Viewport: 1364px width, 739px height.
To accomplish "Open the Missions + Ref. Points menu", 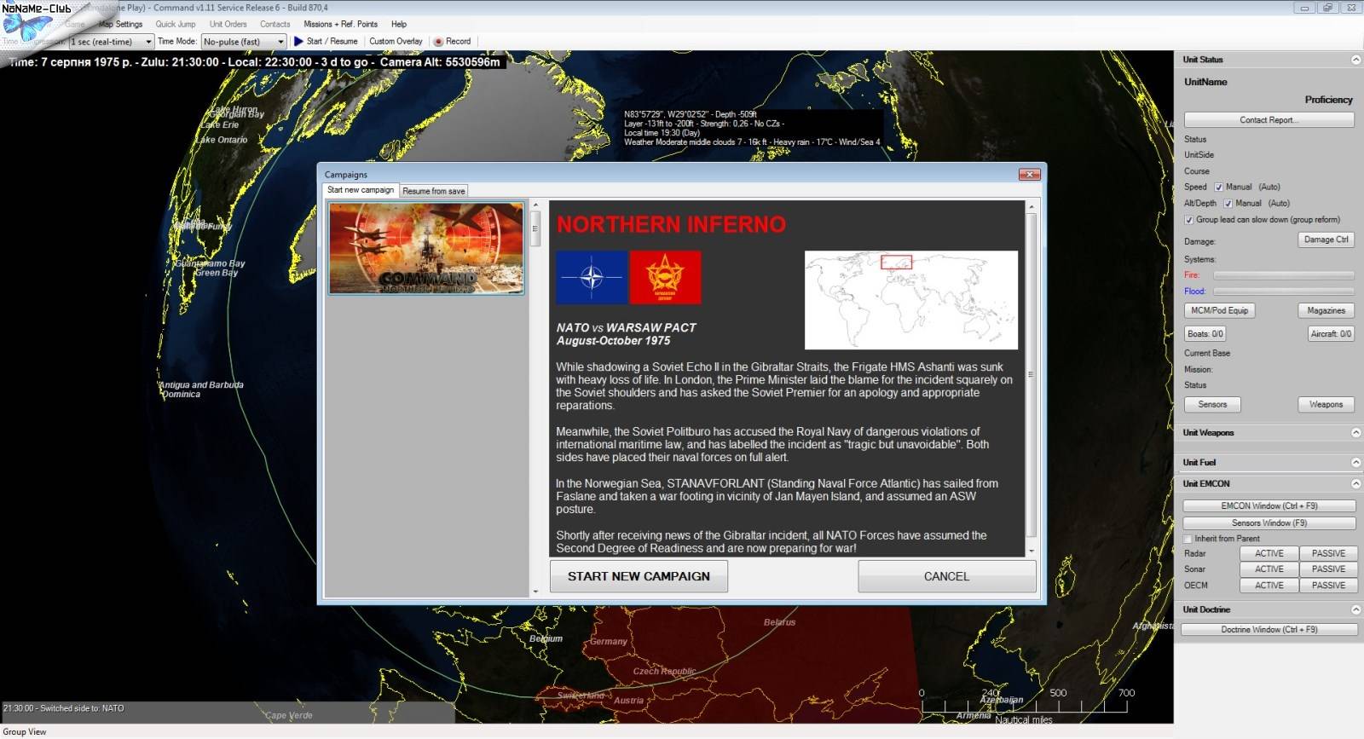I will coord(340,24).
